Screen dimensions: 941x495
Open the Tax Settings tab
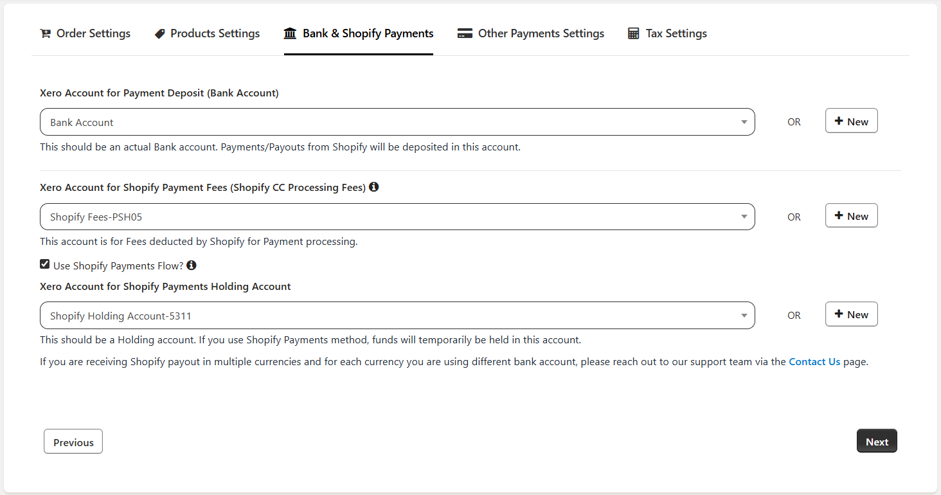676,33
